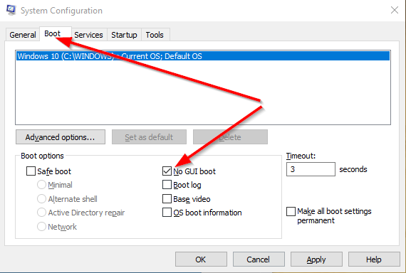406x273 pixels.
Task: Open the Services tab
Action: tap(88, 35)
